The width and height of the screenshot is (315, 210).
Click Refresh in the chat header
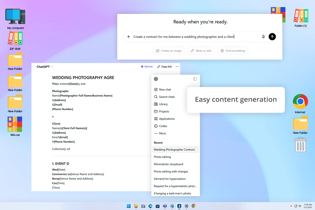(147, 67)
